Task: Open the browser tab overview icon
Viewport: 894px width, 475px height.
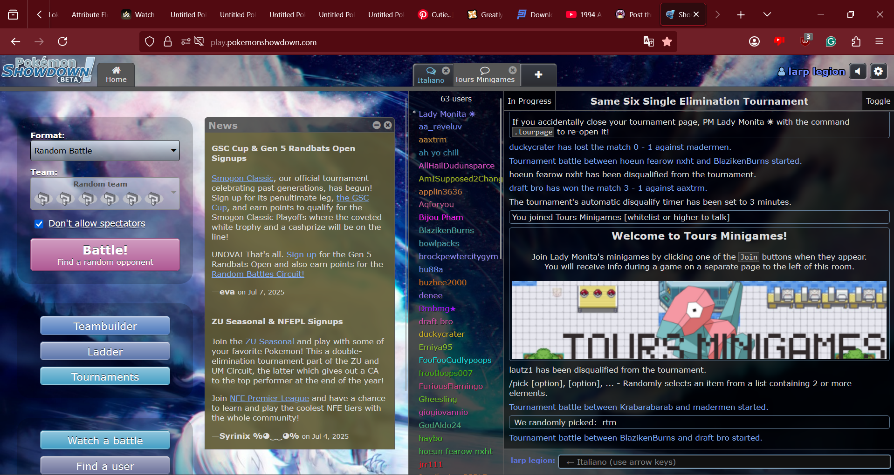Action: [x=13, y=14]
